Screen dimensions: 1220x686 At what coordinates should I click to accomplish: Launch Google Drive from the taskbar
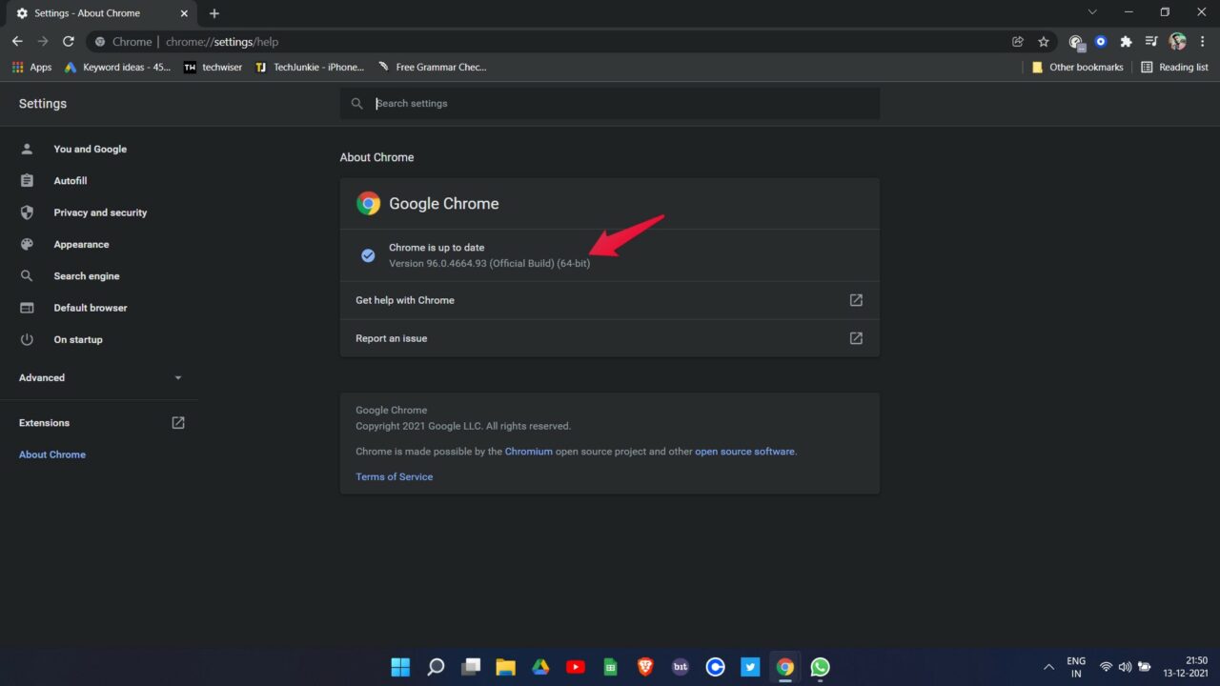tap(540, 667)
